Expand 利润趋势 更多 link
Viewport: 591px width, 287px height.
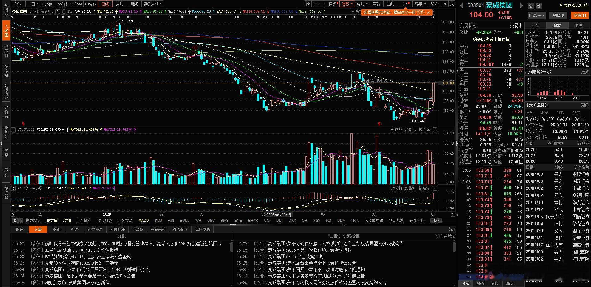click(x=585, y=72)
